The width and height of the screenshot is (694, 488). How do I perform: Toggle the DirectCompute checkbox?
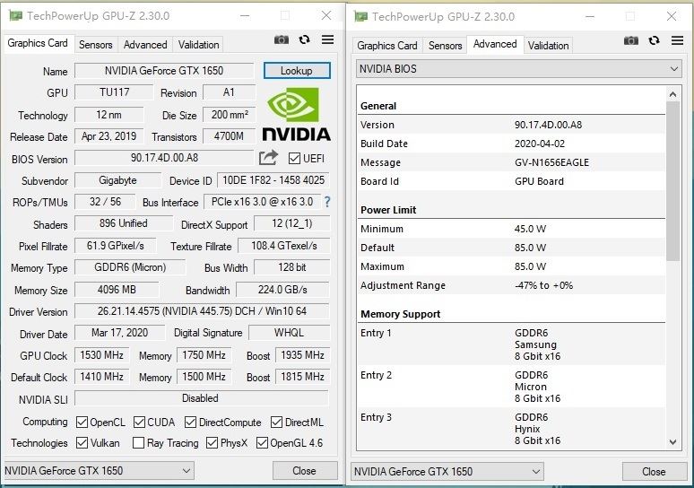tap(190, 422)
